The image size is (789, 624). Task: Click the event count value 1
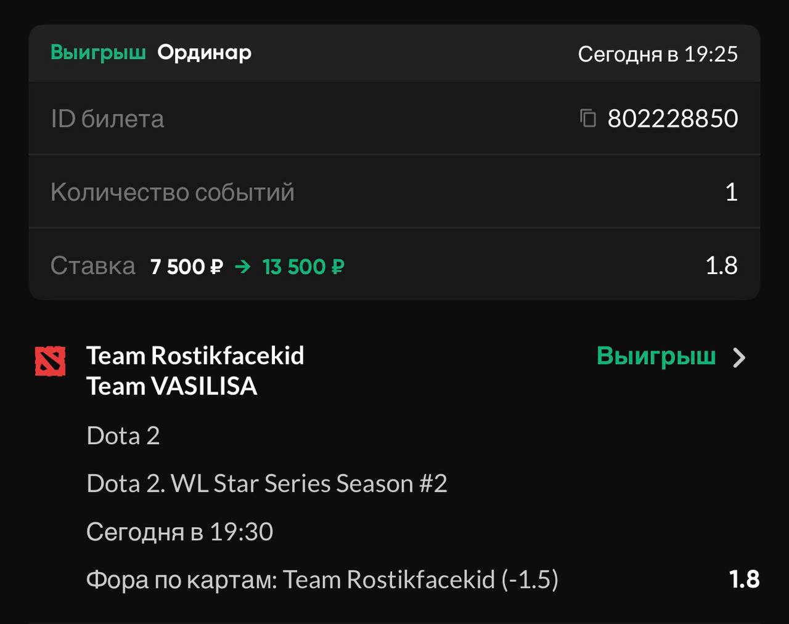click(731, 192)
